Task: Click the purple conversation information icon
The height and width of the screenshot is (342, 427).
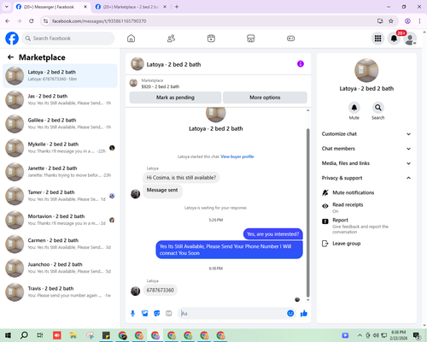Action: click(301, 64)
